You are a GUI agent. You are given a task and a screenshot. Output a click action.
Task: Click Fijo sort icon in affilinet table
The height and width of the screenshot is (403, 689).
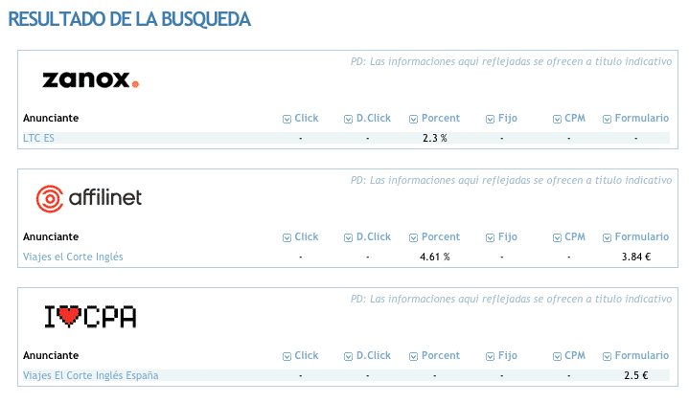pos(490,237)
